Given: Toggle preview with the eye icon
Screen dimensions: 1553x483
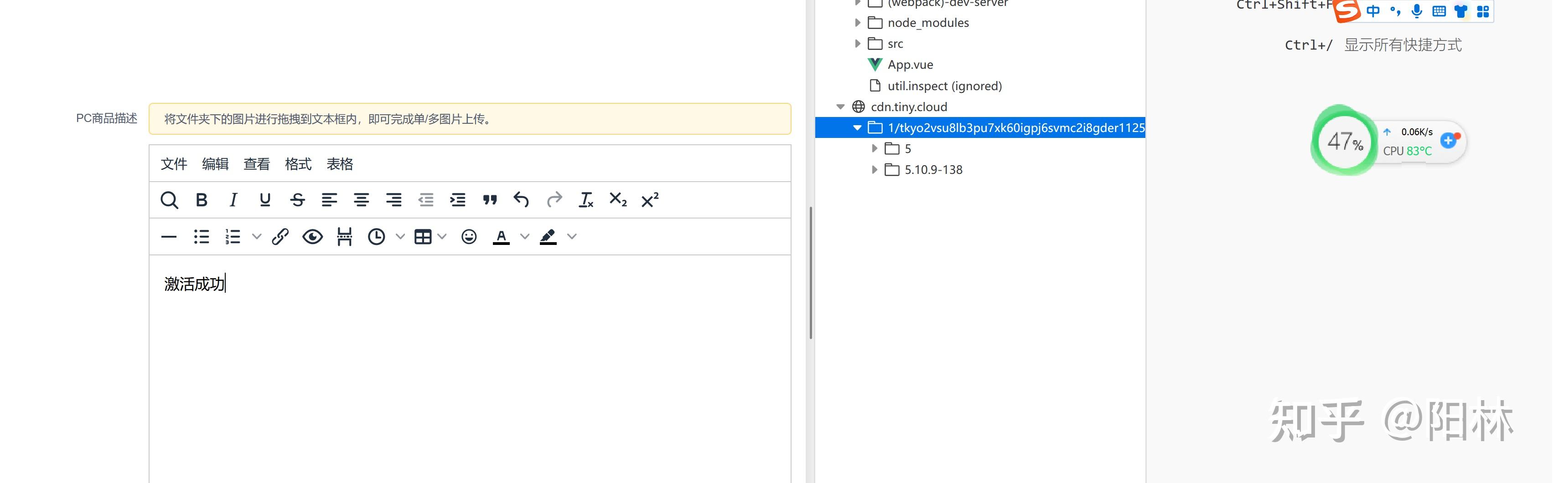Looking at the screenshot, I should [x=312, y=236].
